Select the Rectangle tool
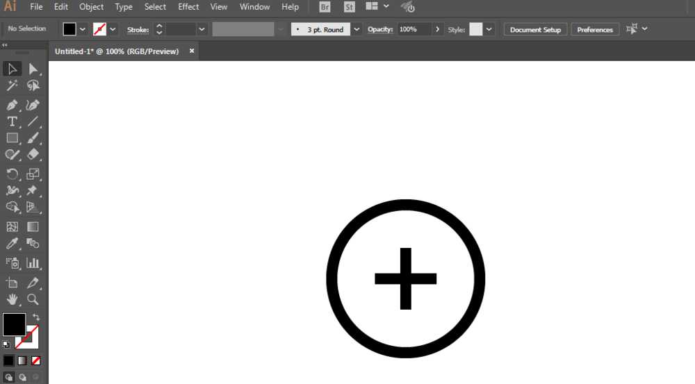Screen dimensions: 695x384 (x=12, y=138)
